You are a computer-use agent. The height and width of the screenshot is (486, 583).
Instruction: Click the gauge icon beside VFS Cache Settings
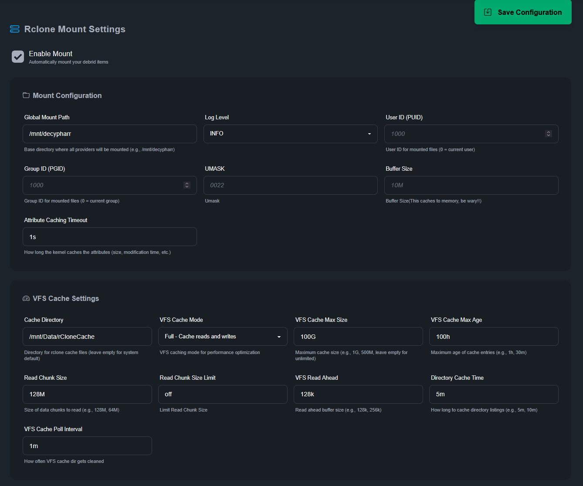pos(26,298)
